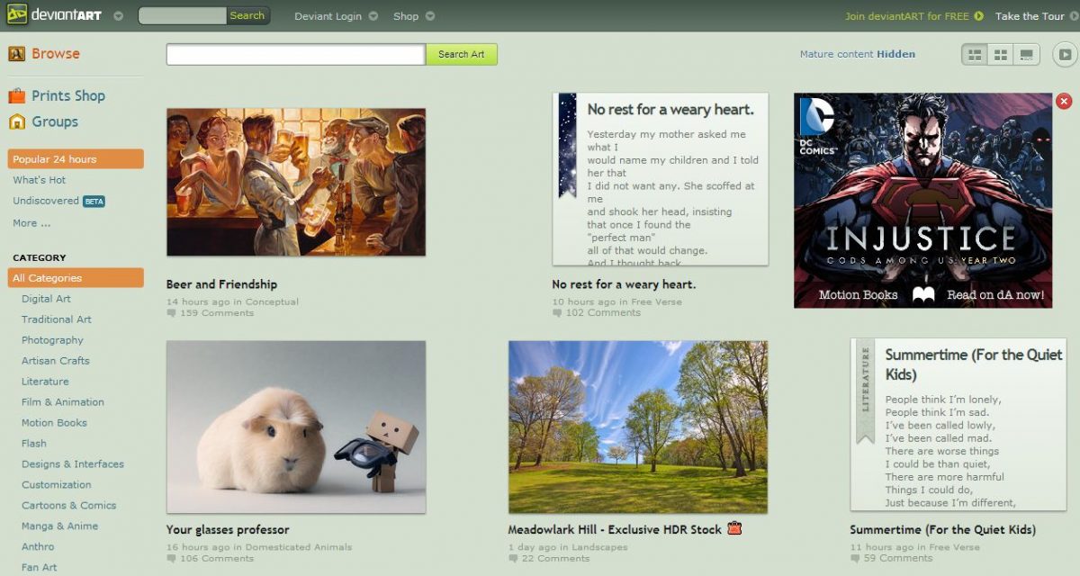This screenshot has height=576, width=1080.
Task: Click the premium icon beside Meadowlark Hill title
Action: point(734,529)
